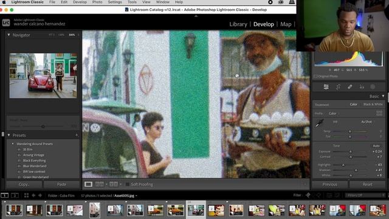Switch to Loupe view mode
This screenshot has width=389, height=219.
[x=88, y=184]
